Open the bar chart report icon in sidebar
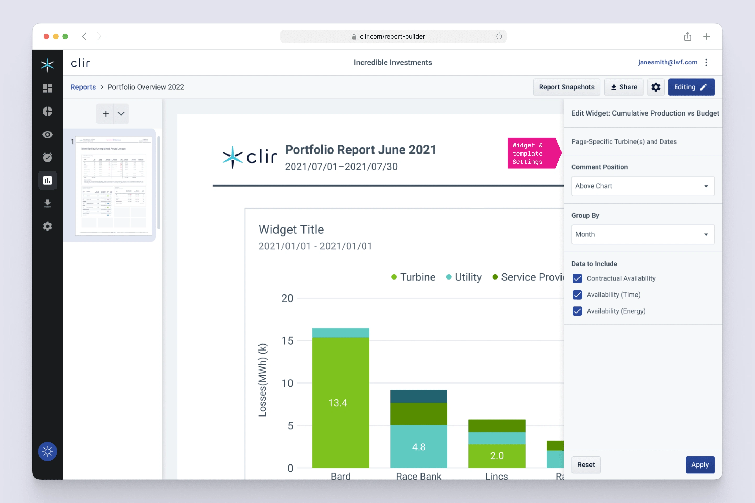Screen dimensions: 755x503 point(47,180)
